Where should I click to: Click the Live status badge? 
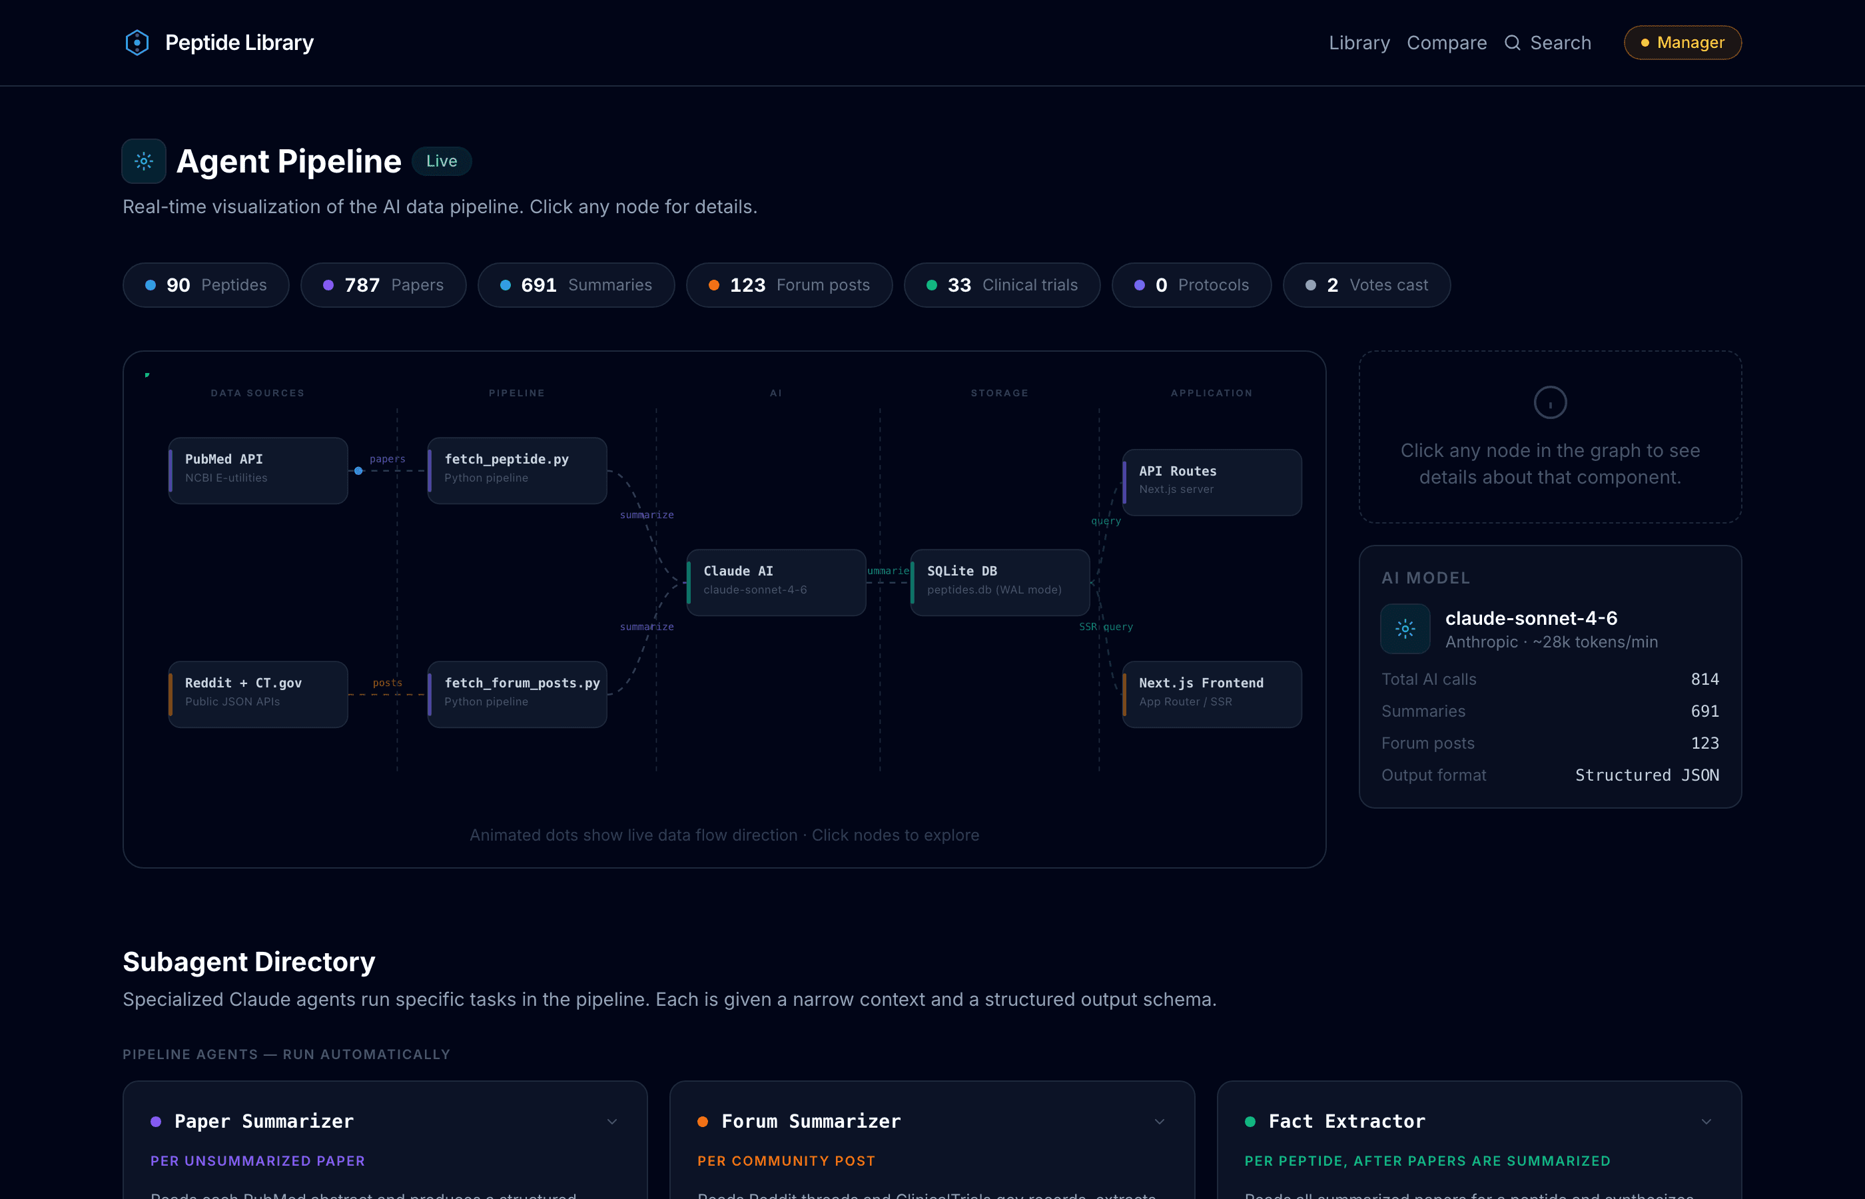[442, 161]
